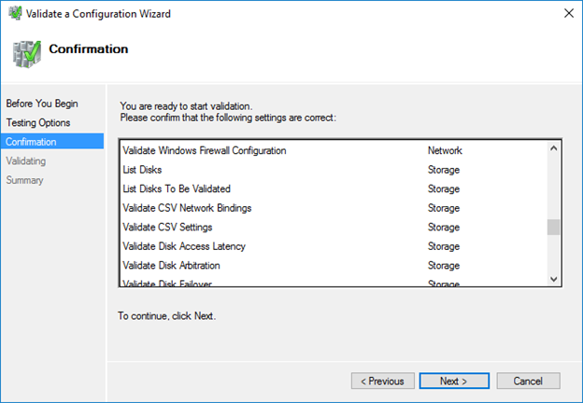Select the Validate Disk Arbitration row
Image resolution: width=583 pixels, height=403 pixels.
pyautogui.click(x=334, y=265)
